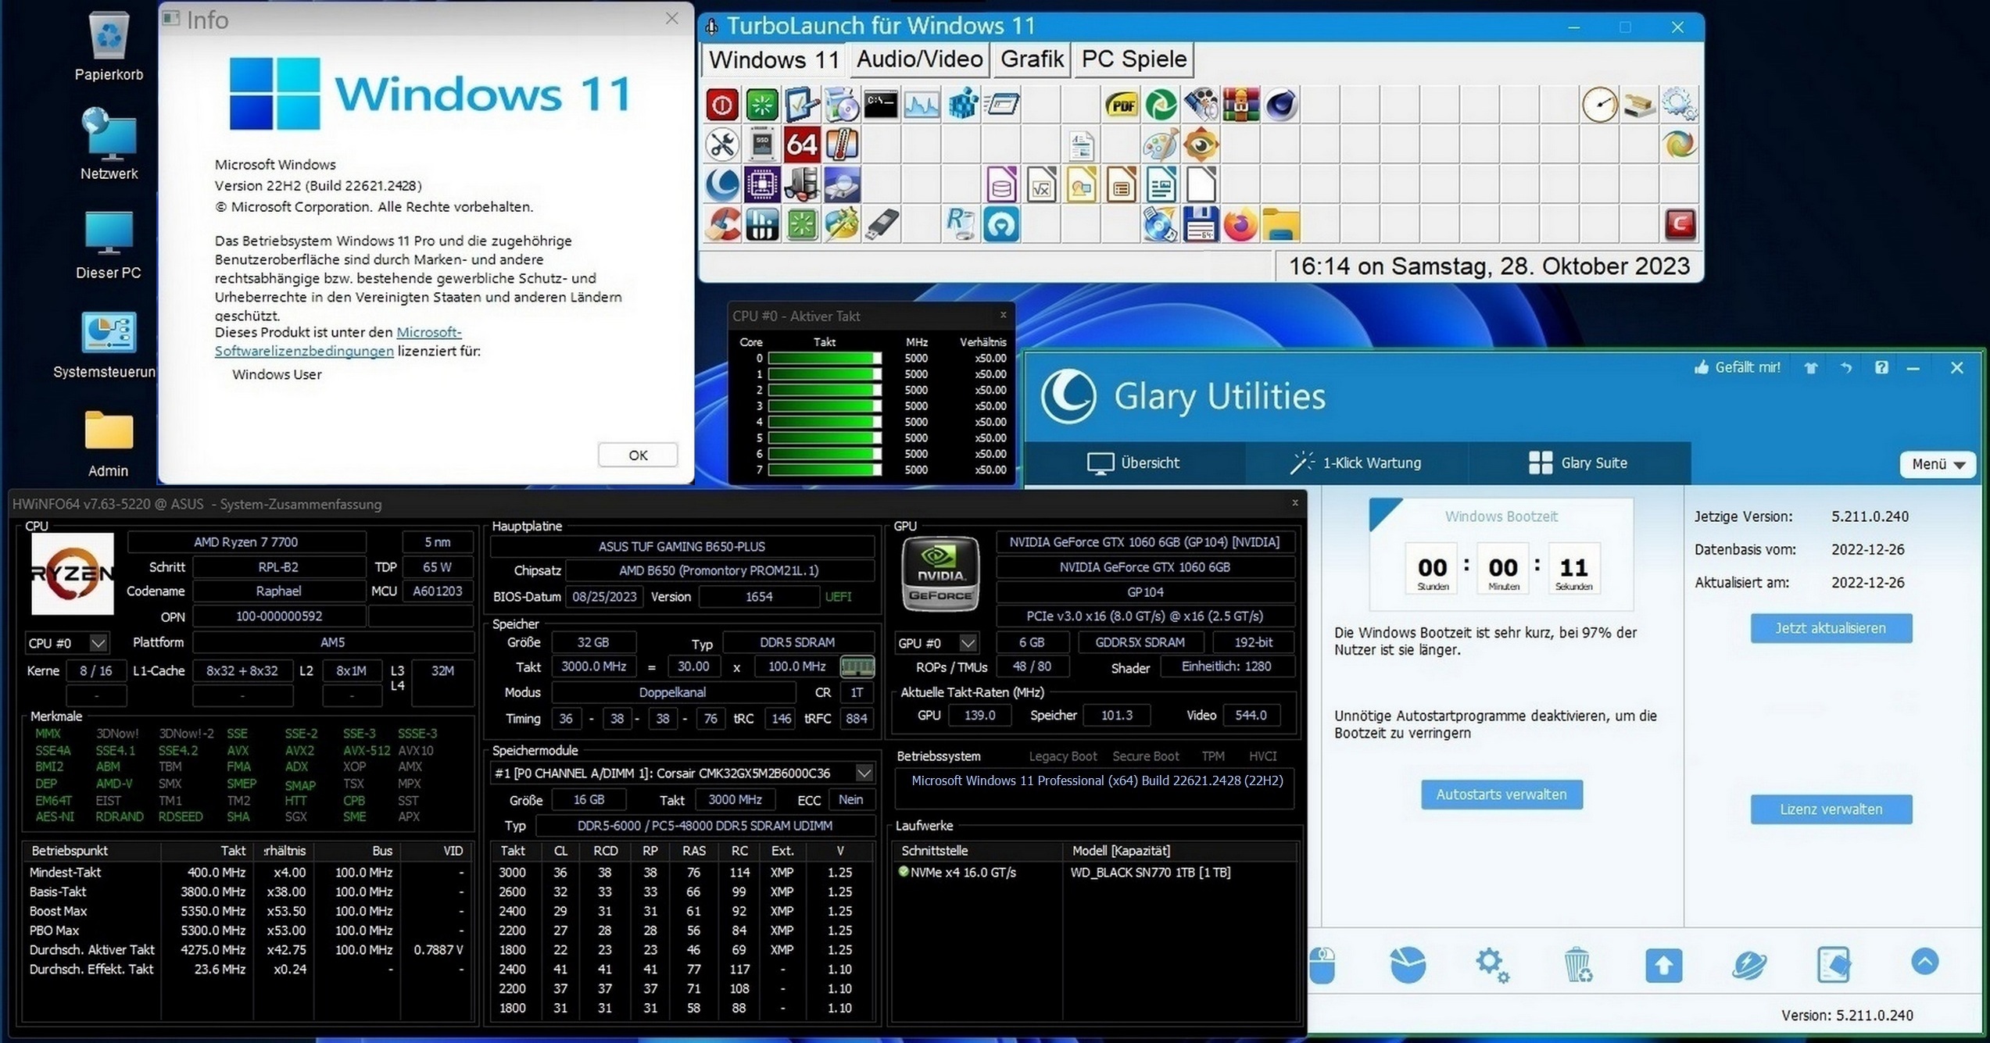
Task: Click the pie chart disk icon in Glary
Action: (1408, 964)
